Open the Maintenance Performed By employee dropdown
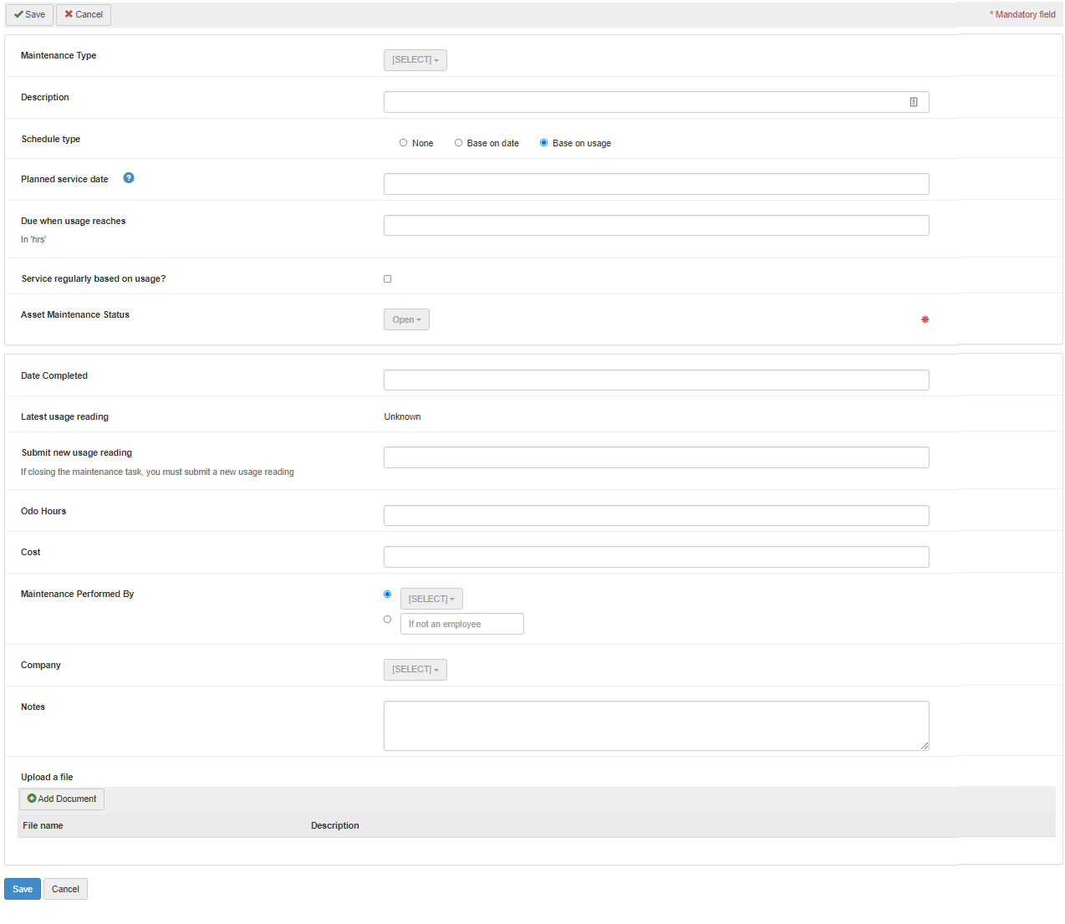This screenshot has width=1065, height=924. point(431,600)
